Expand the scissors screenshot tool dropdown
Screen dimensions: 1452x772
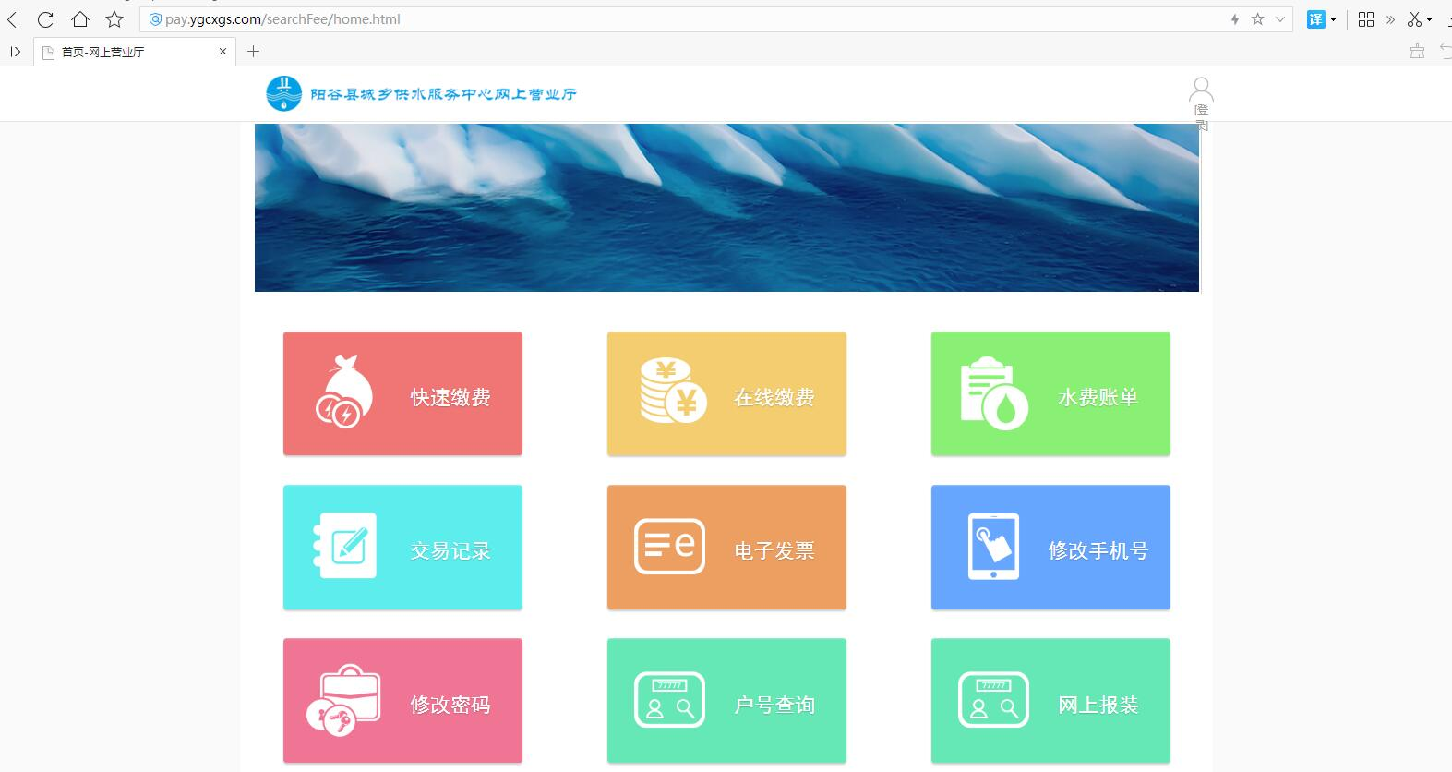click(x=1430, y=20)
